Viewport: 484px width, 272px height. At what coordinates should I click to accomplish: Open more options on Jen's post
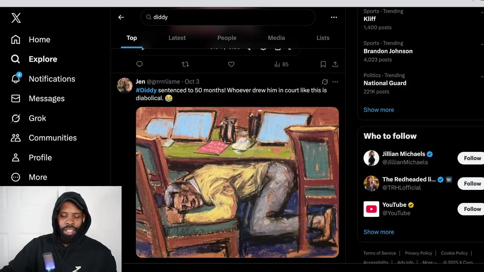[x=335, y=82]
